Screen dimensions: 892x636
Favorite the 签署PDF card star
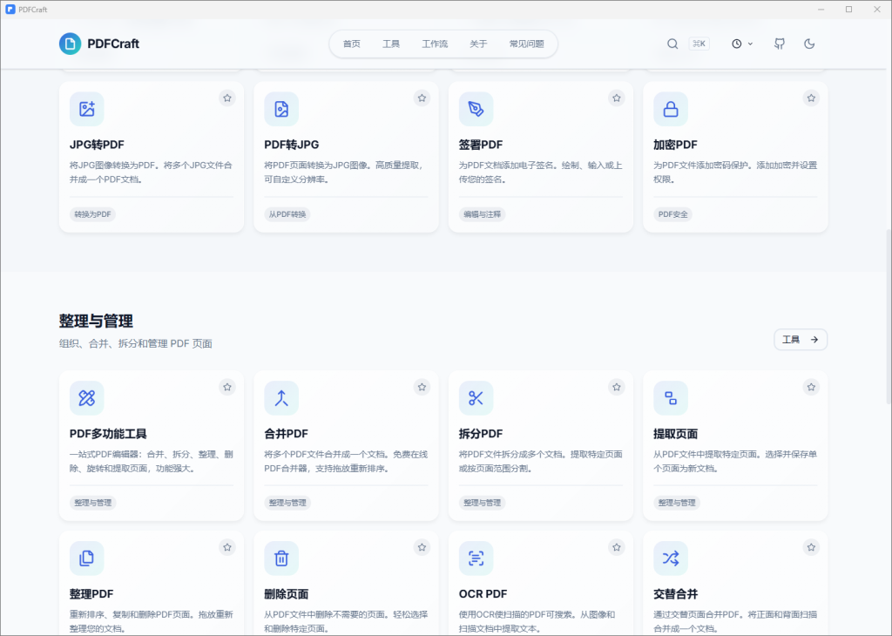tap(616, 98)
